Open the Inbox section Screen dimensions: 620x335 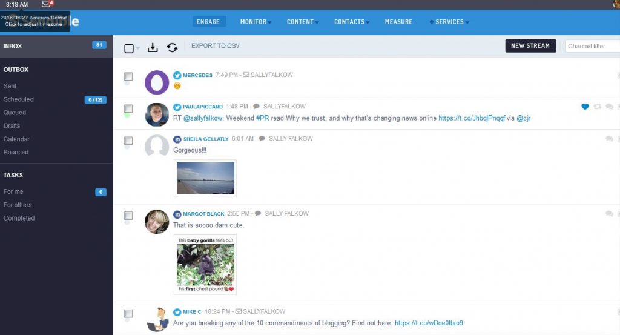[x=56, y=46]
